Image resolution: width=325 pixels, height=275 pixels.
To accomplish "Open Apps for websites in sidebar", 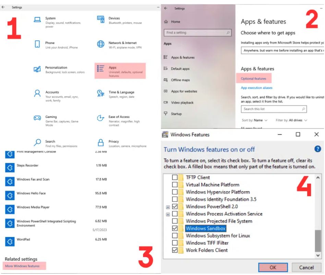I will (x=184, y=91).
